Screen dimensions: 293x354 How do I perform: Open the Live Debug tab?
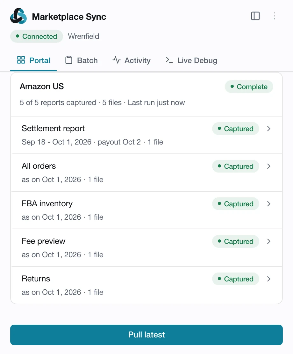[x=191, y=60]
